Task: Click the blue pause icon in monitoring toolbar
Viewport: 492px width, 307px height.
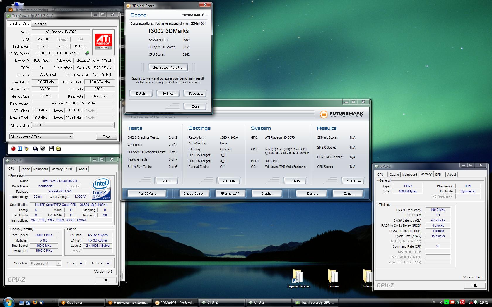Action: pos(20,149)
